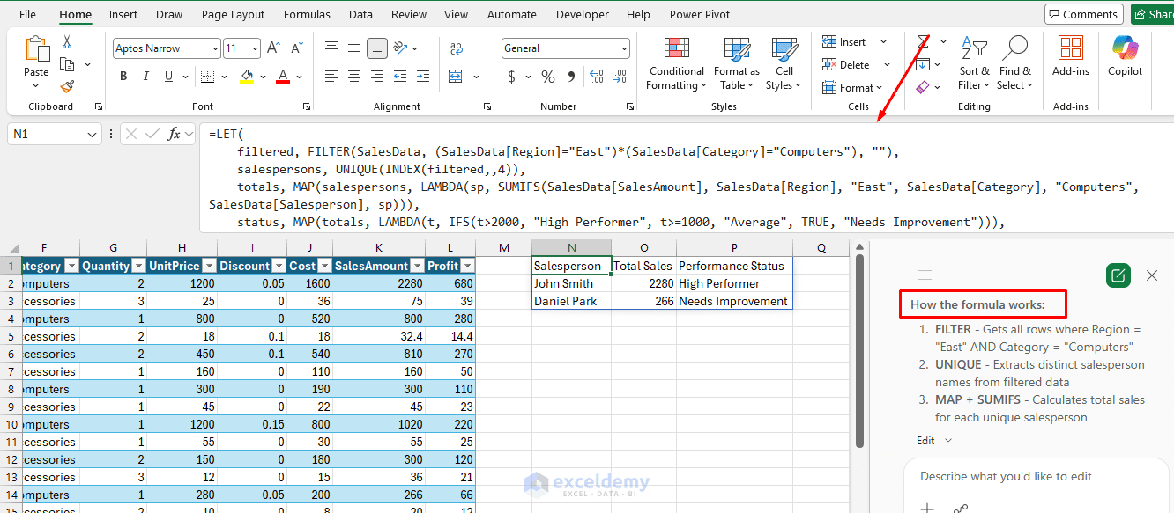The height and width of the screenshot is (513, 1174).
Task: Open the Quantity column filter dropdown
Action: click(x=137, y=266)
